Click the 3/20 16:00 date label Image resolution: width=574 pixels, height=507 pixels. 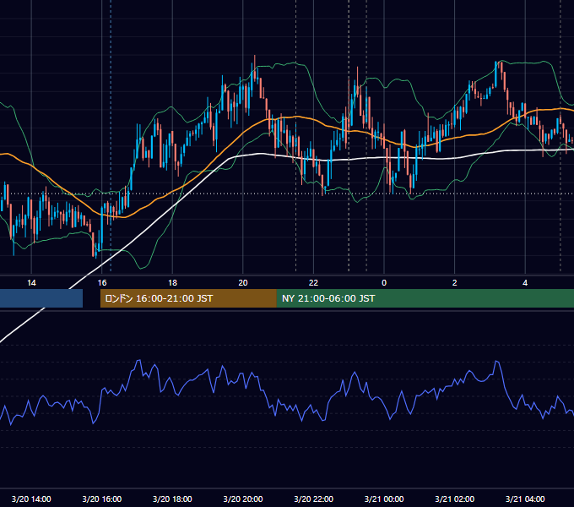tap(102, 499)
